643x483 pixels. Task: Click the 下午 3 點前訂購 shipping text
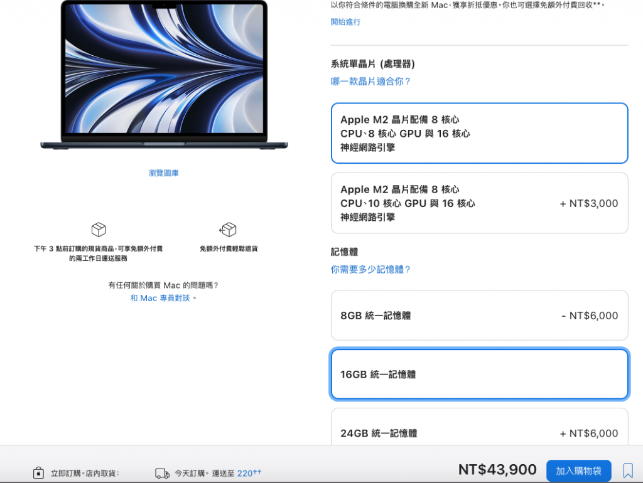point(99,253)
